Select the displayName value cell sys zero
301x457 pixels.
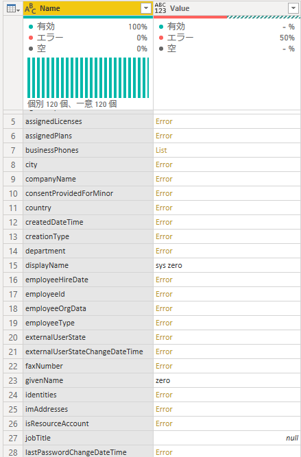coord(227,266)
